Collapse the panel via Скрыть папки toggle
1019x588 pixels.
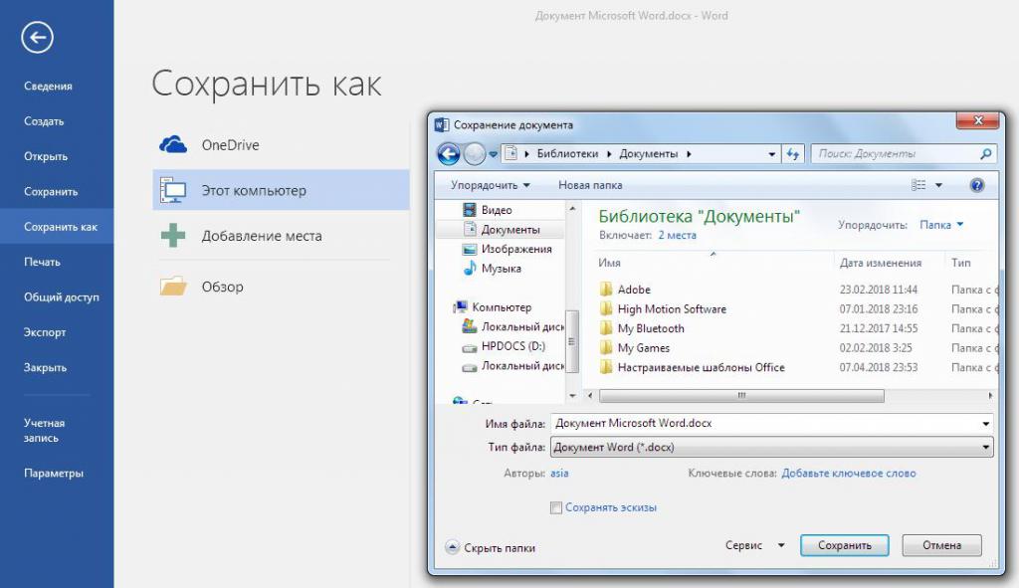[492, 547]
